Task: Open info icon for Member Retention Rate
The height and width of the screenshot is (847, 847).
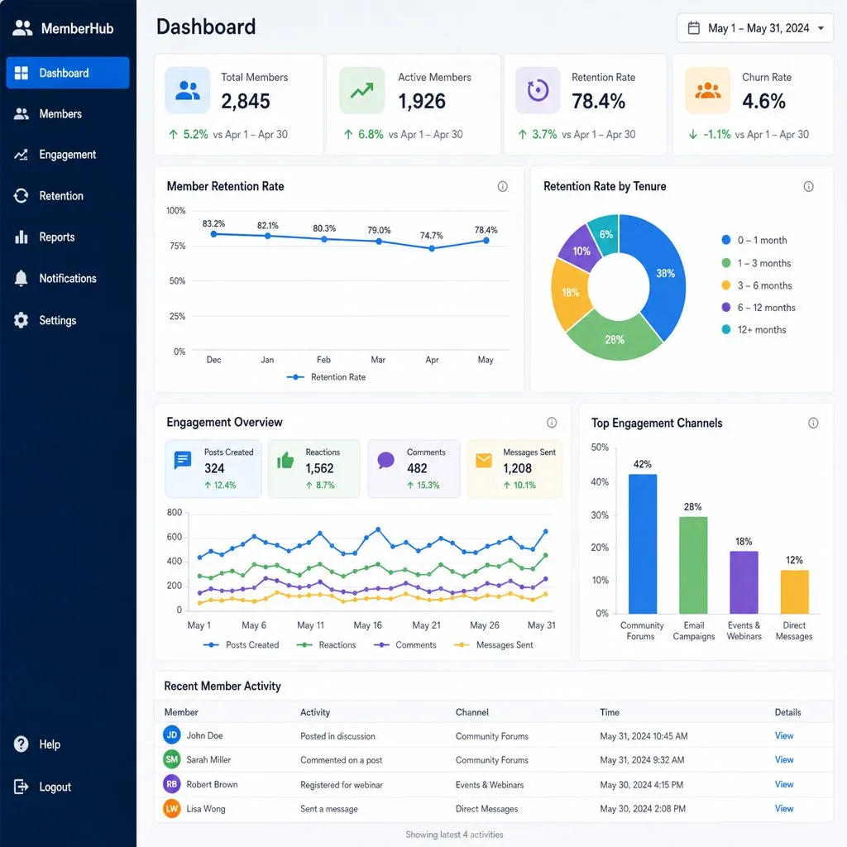Action: [x=502, y=186]
